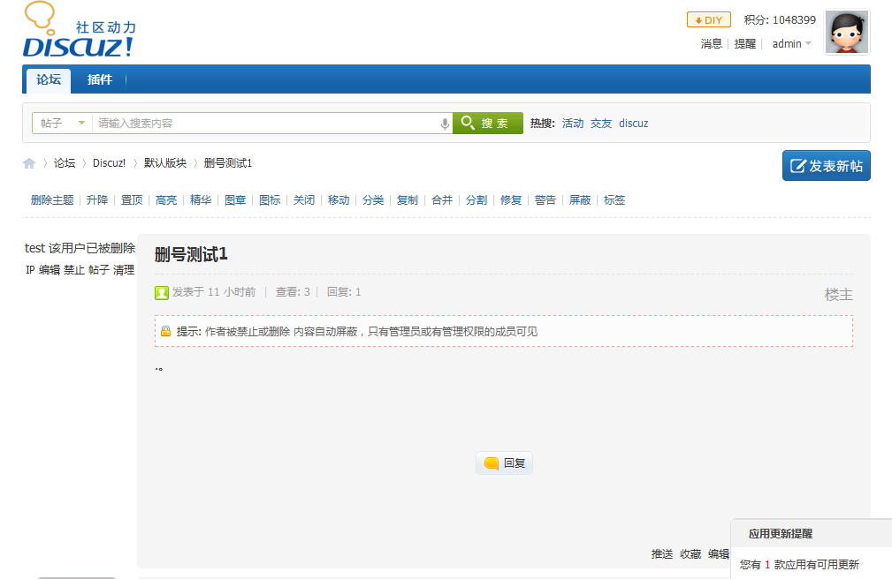
Task: Click the 发表新帖 button
Action: (826, 166)
